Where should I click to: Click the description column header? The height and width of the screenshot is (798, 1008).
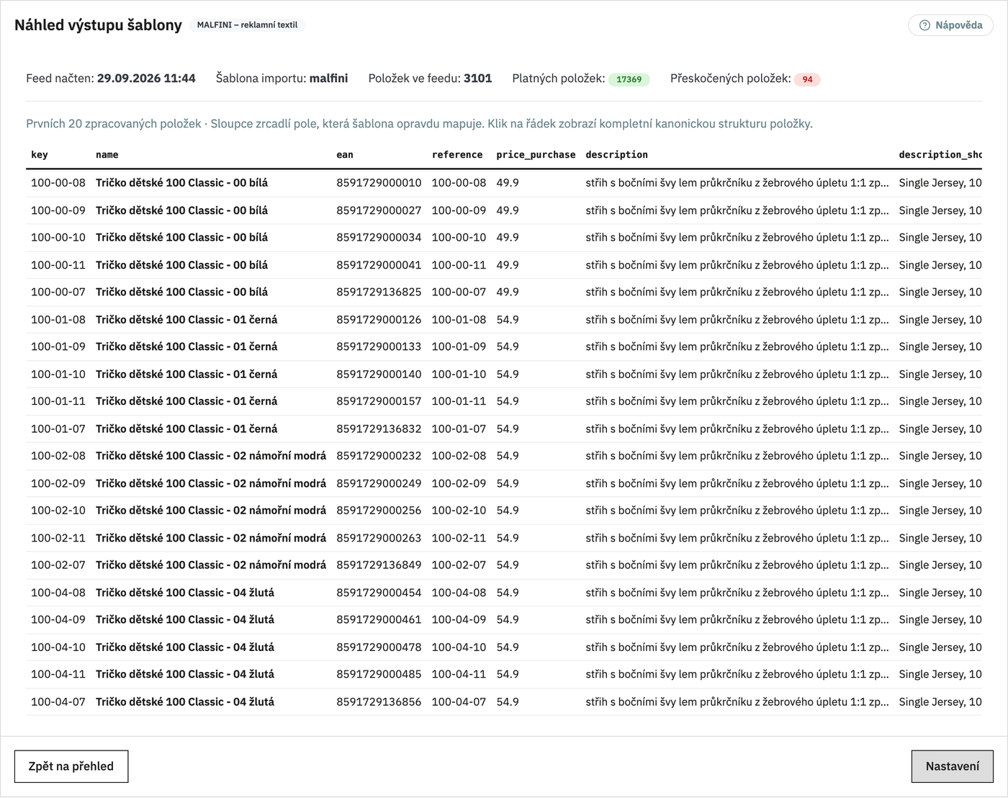click(x=616, y=155)
